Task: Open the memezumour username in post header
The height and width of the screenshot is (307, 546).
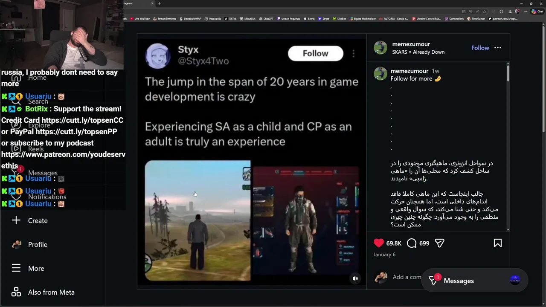Action: coord(411,44)
